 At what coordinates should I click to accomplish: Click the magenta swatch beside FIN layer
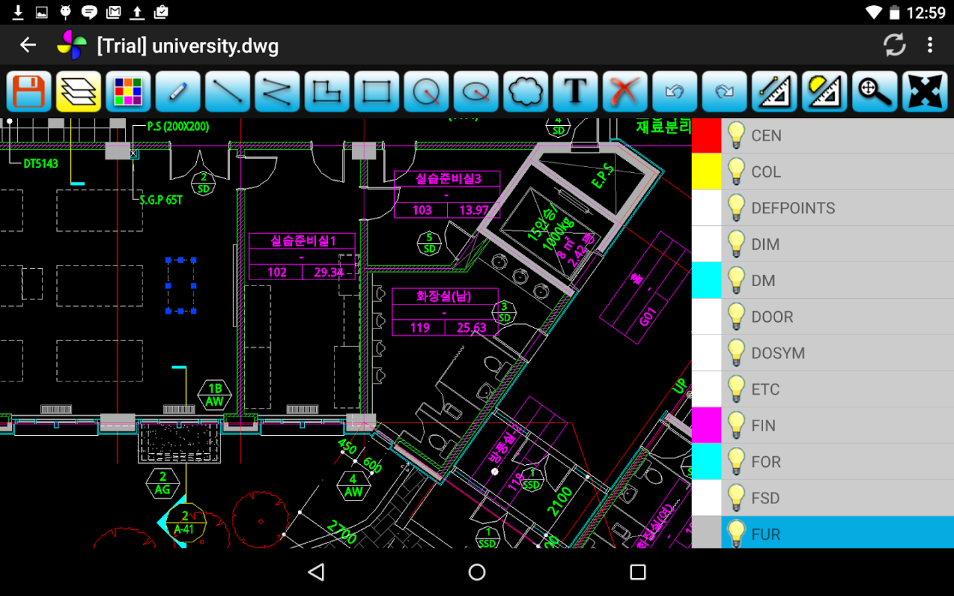706,425
